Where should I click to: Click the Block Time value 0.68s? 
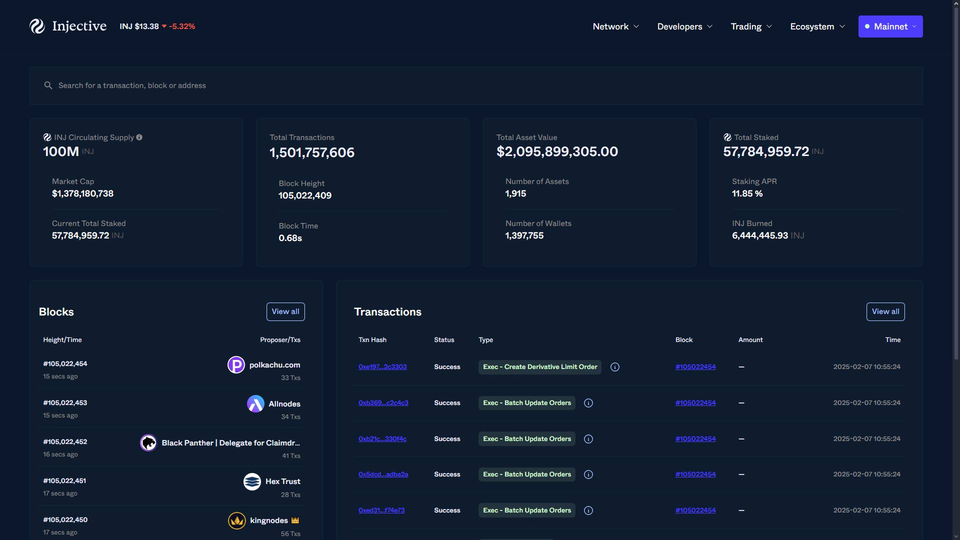[290, 238]
